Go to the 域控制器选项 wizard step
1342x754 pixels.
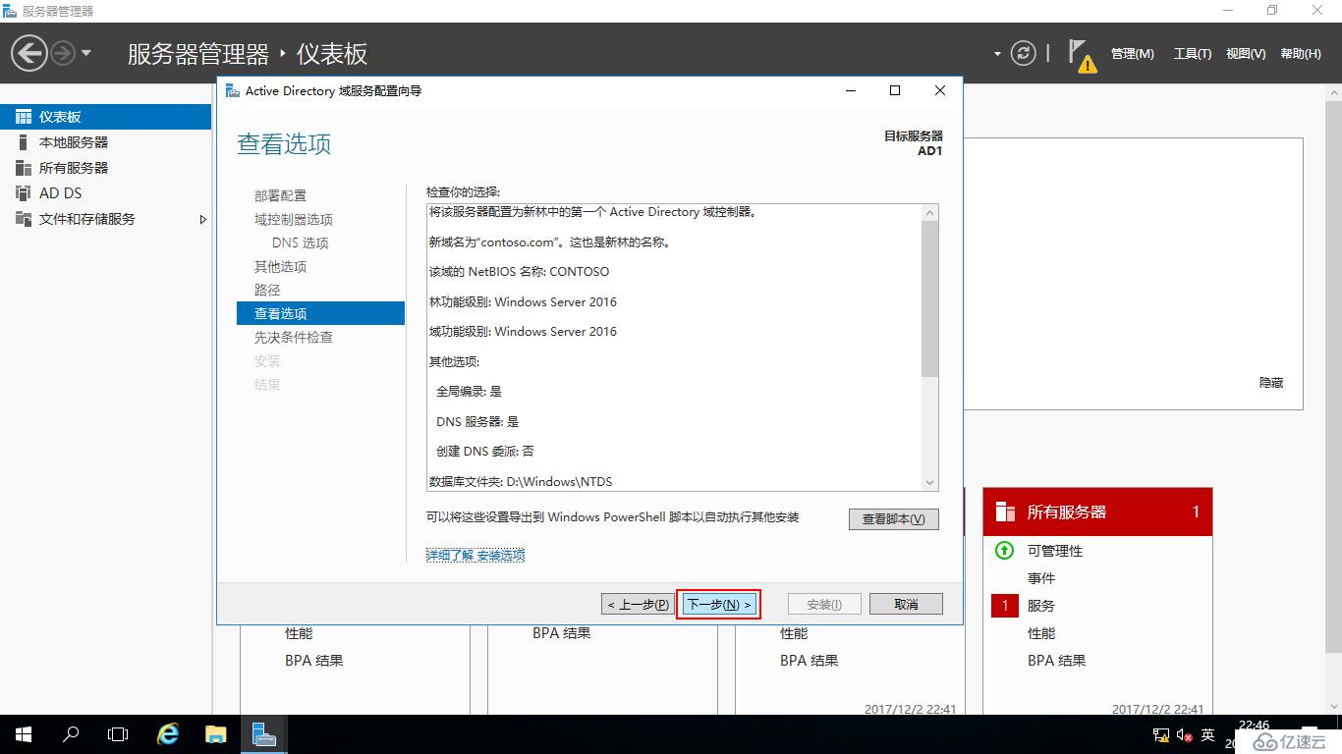point(294,219)
